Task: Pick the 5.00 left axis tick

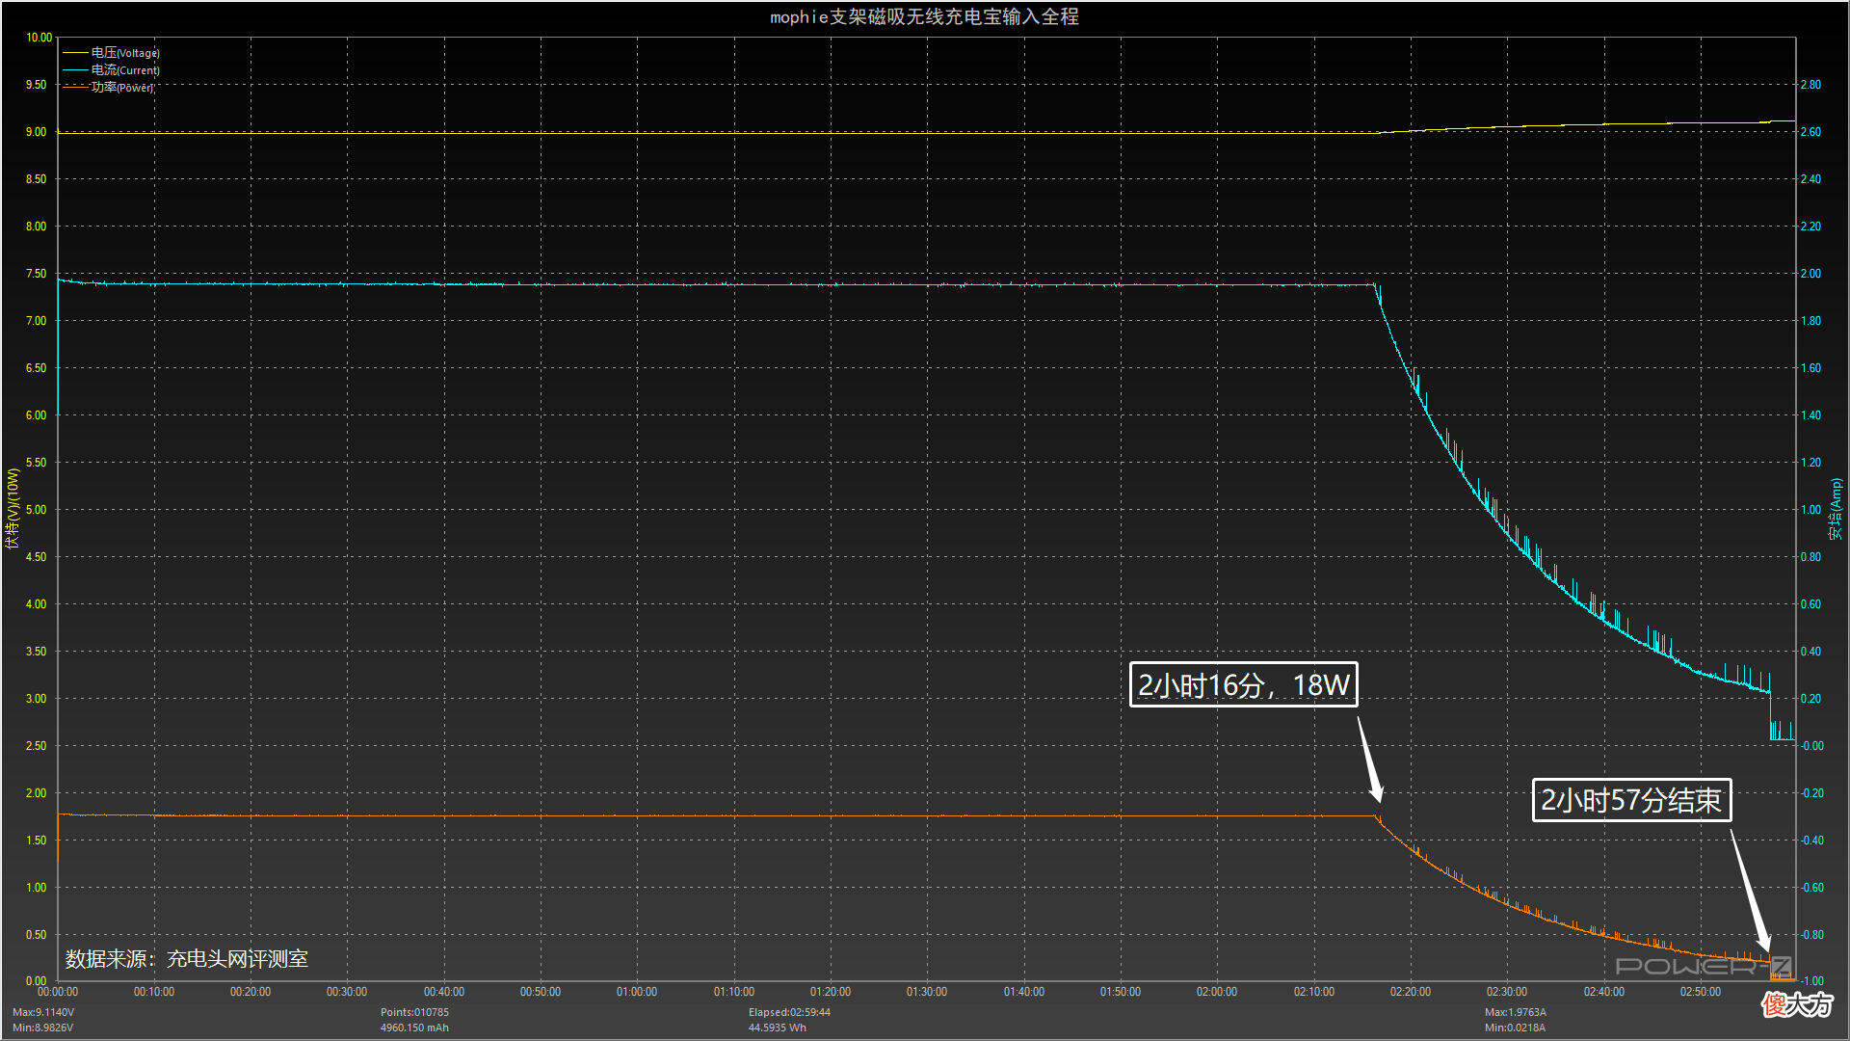Action: click(x=36, y=510)
